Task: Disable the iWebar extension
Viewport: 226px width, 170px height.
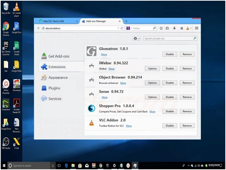Action: click(x=170, y=68)
